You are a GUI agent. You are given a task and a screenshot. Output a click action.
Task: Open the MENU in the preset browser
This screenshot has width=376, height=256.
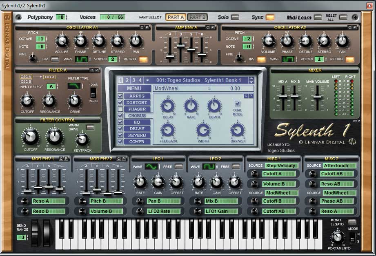pos(134,88)
